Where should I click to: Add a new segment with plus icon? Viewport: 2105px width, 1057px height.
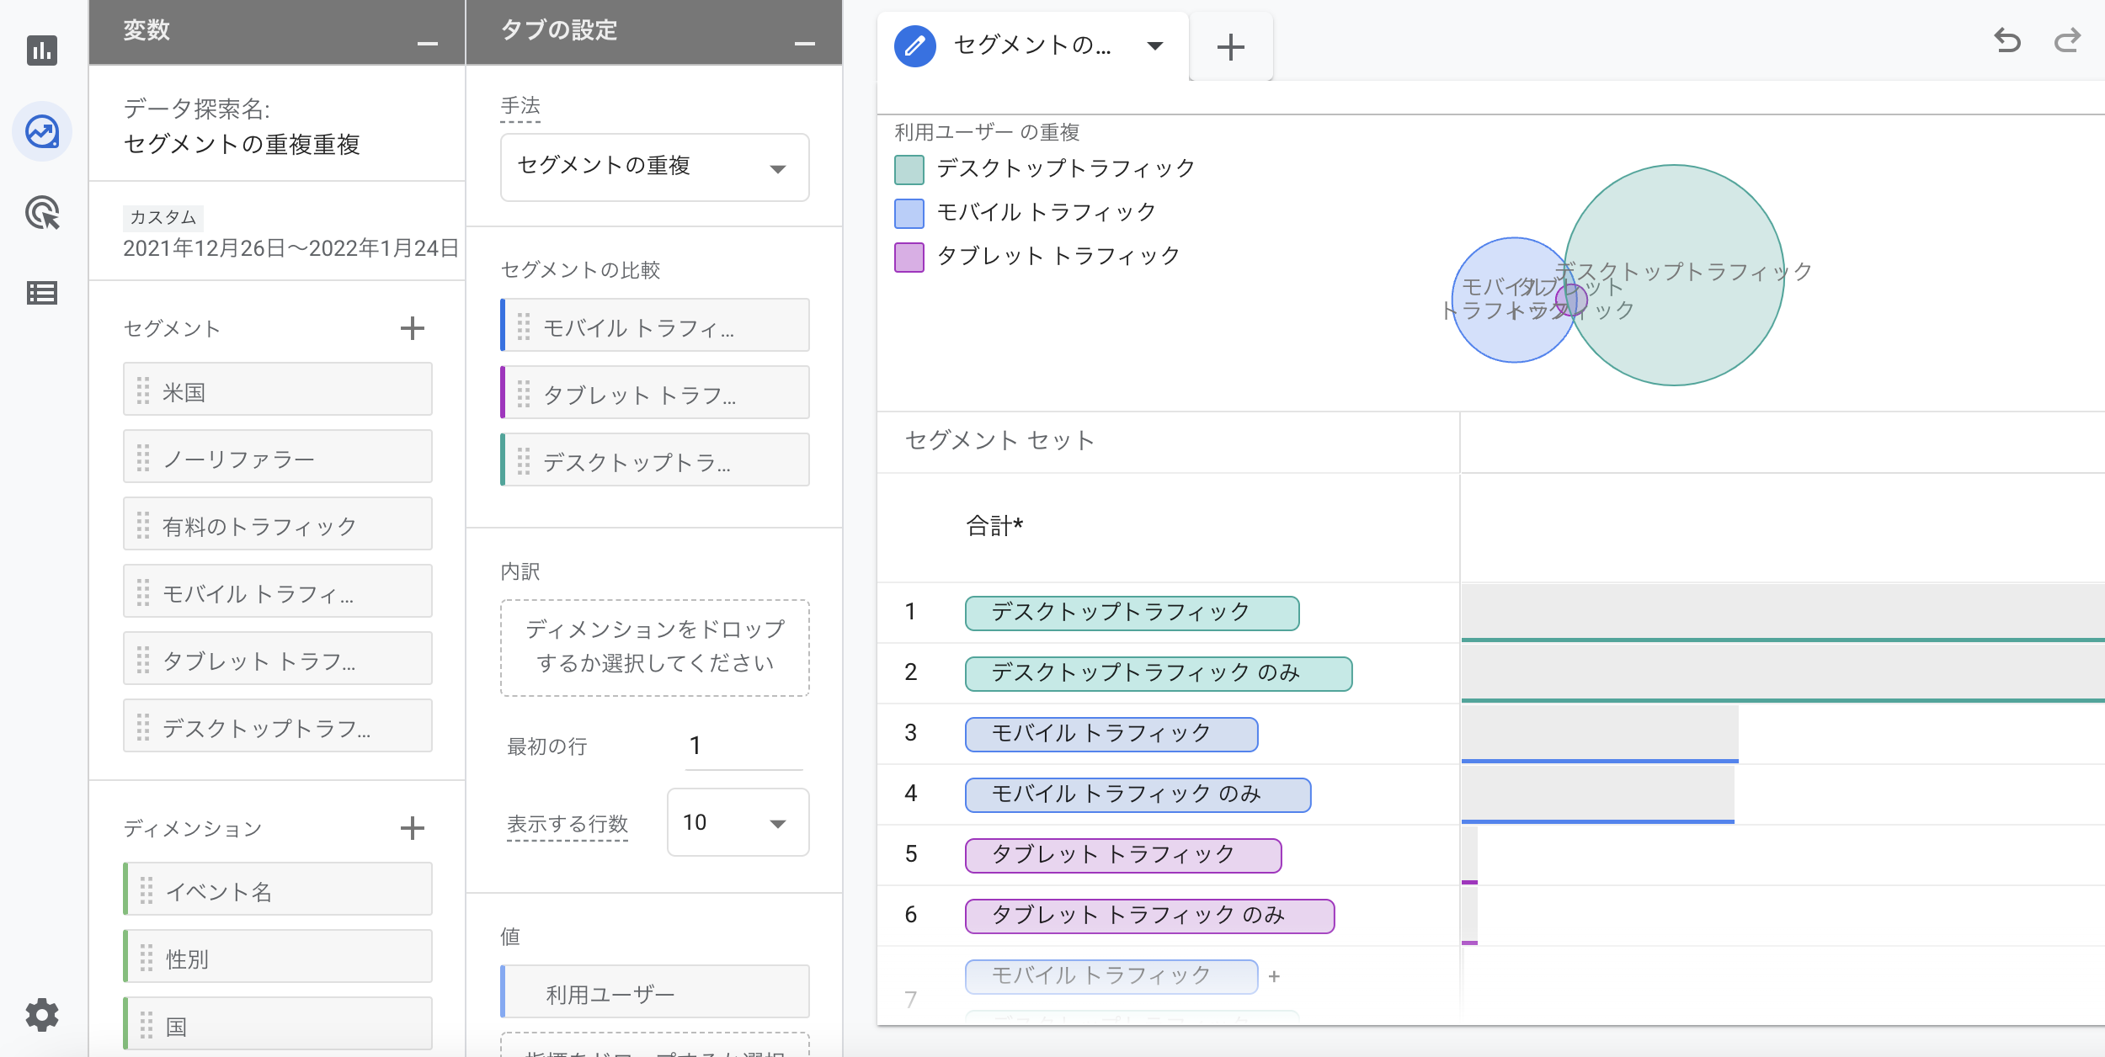(x=412, y=328)
